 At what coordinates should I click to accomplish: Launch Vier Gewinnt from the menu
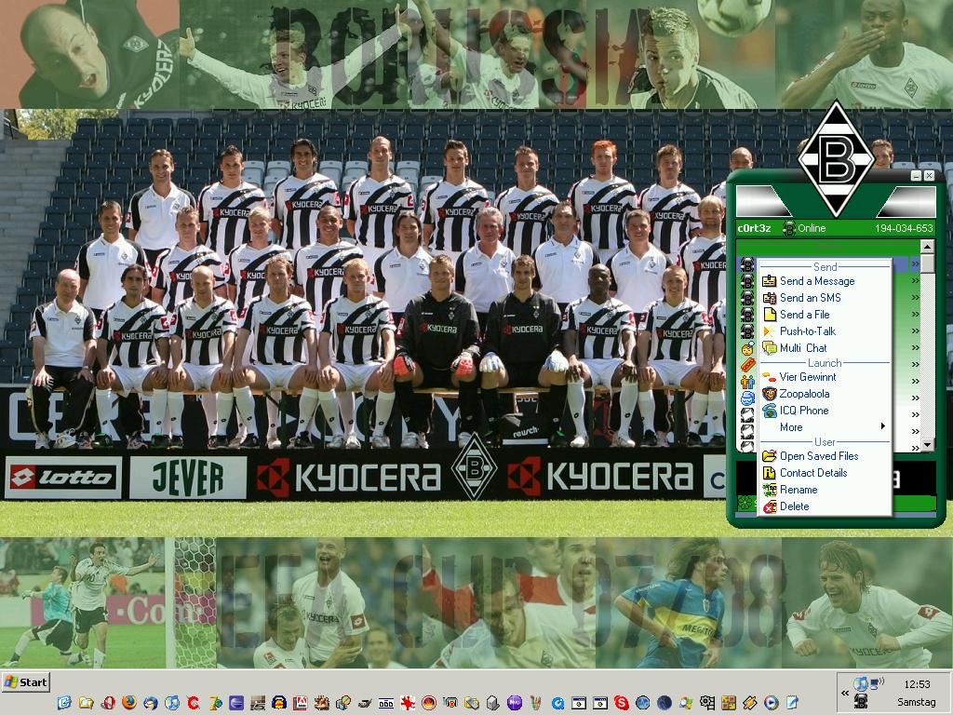825,377
